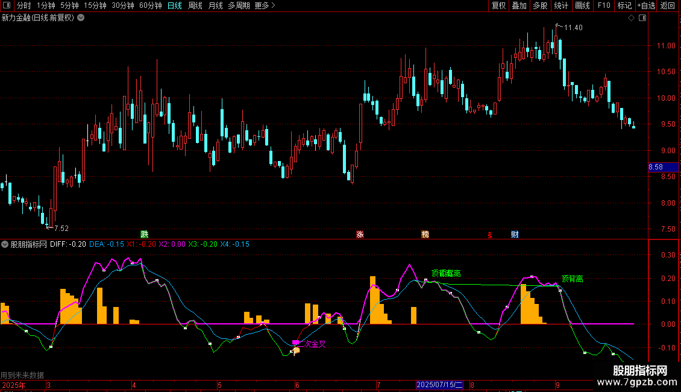Open the 多周期 multi-period view

point(239,5)
